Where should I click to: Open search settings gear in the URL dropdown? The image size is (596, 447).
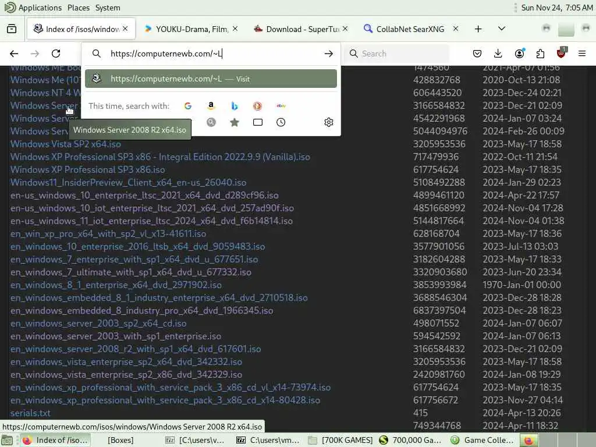329,122
